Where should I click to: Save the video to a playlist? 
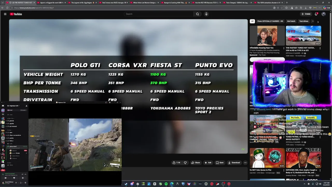219,163
